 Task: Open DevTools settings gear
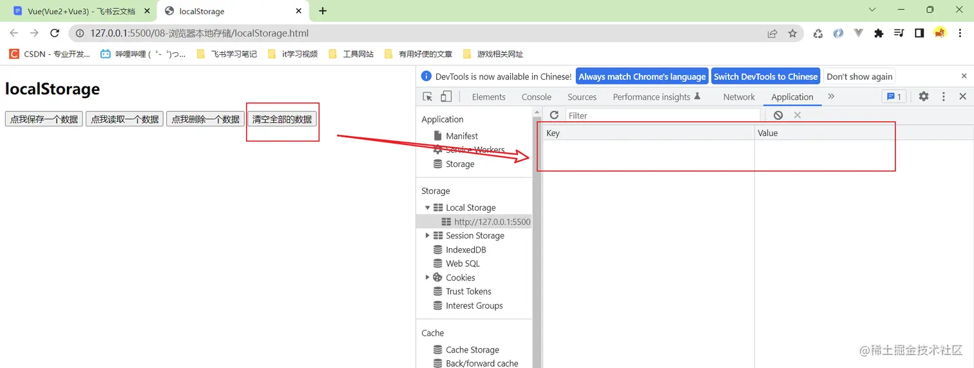click(x=924, y=97)
